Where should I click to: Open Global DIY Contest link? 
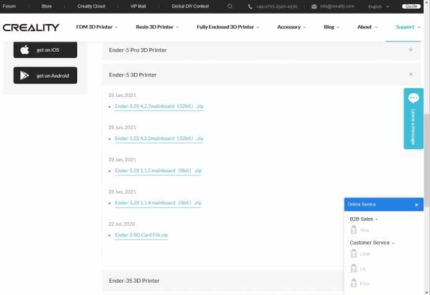[x=190, y=6]
